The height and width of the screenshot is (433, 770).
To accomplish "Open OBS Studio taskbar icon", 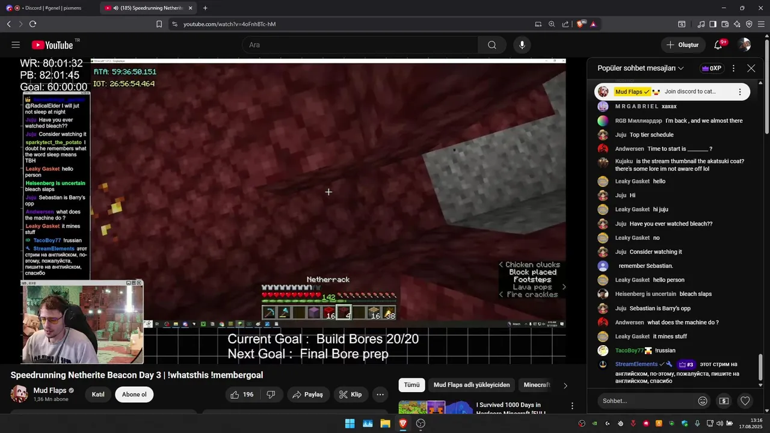I will pyautogui.click(x=420, y=423).
